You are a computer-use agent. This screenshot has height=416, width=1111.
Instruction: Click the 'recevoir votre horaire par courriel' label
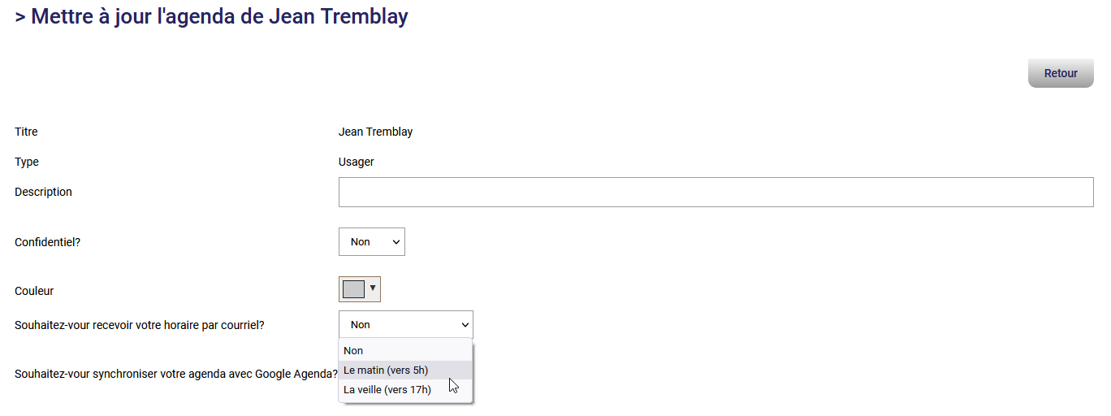pyautogui.click(x=140, y=325)
